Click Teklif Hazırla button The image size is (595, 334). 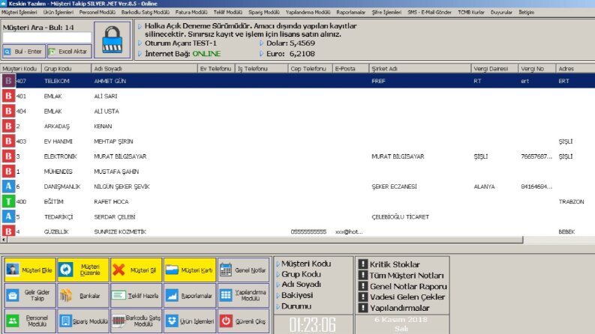pos(137,295)
